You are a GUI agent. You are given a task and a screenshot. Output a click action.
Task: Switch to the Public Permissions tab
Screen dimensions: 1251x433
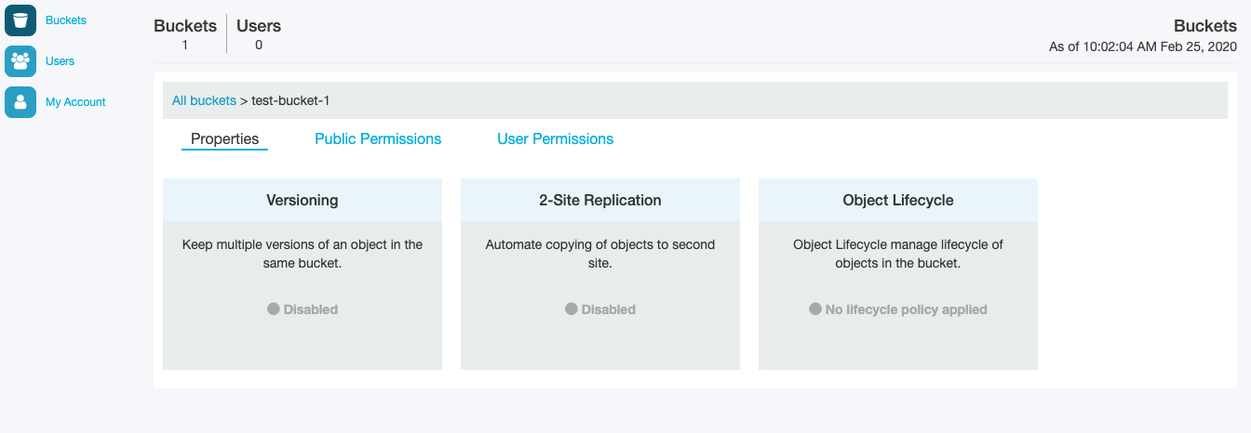pos(378,139)
